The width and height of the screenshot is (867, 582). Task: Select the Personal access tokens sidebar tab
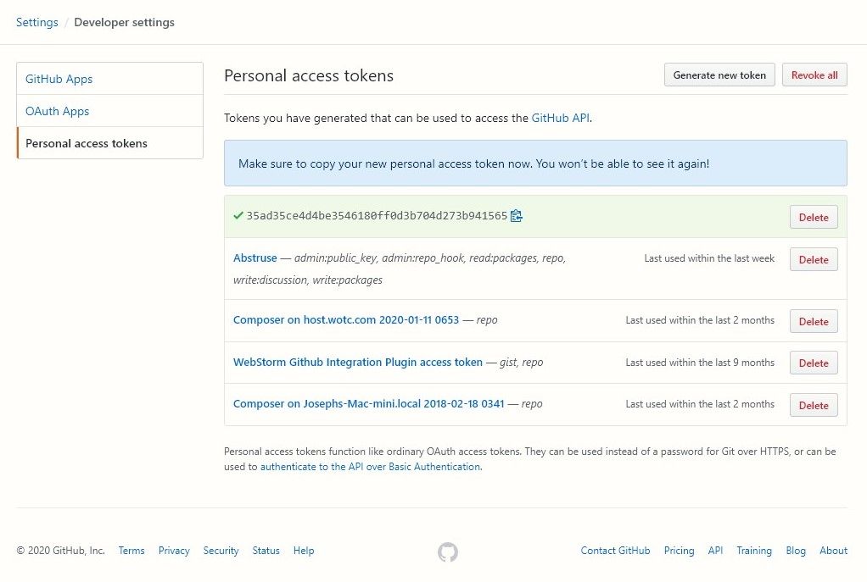point(110,143)
